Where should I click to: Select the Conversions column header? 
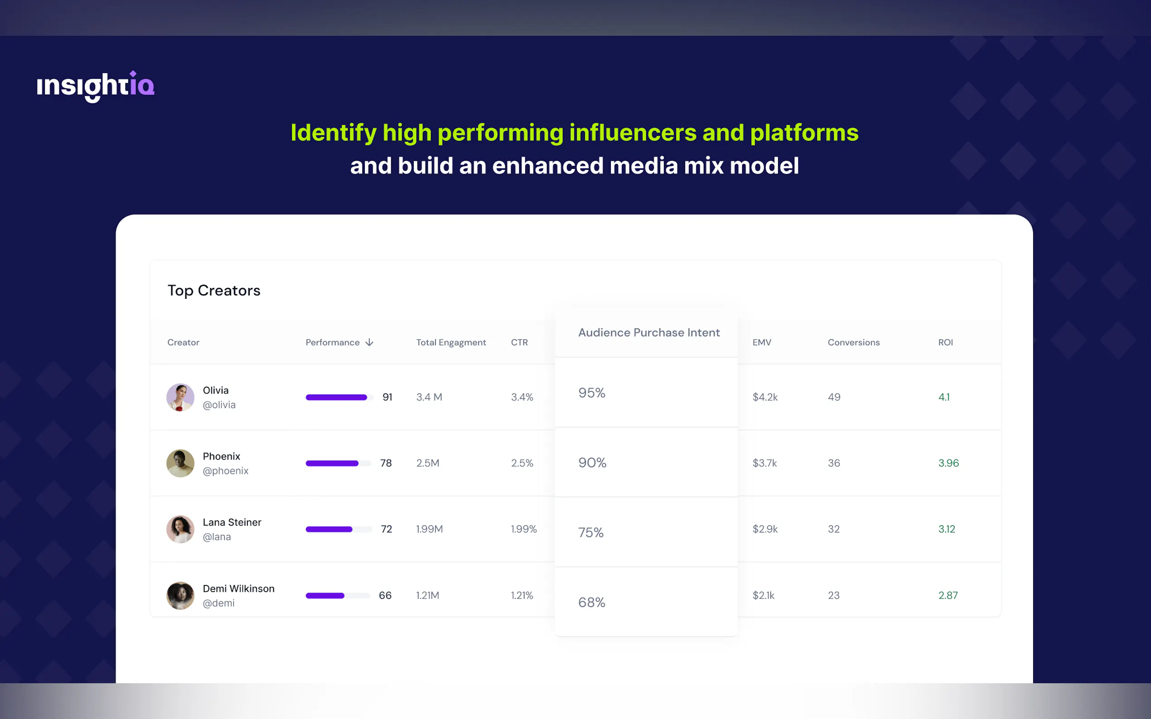tap(853, 342)
